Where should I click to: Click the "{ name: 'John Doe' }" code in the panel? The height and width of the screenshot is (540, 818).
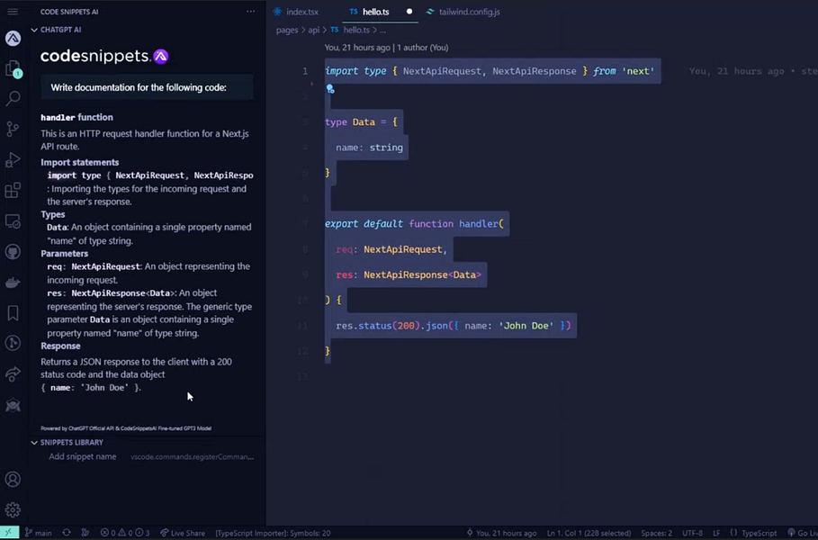tap(91, 388)
